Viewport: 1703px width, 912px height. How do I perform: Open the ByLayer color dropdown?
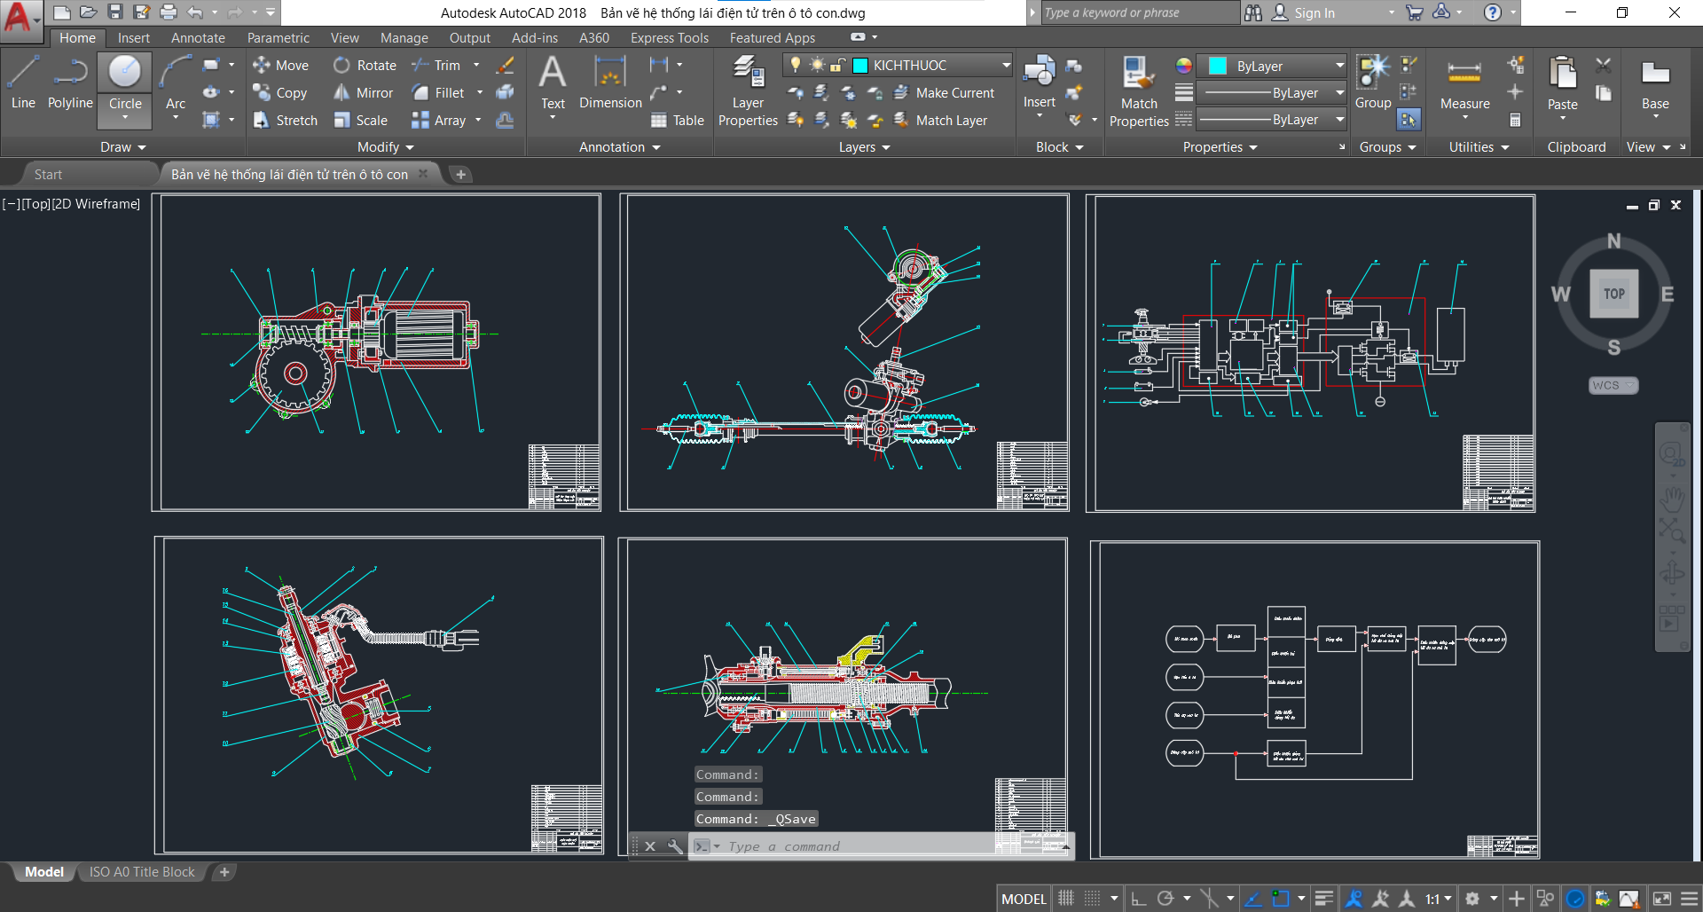pos(1339,66)
